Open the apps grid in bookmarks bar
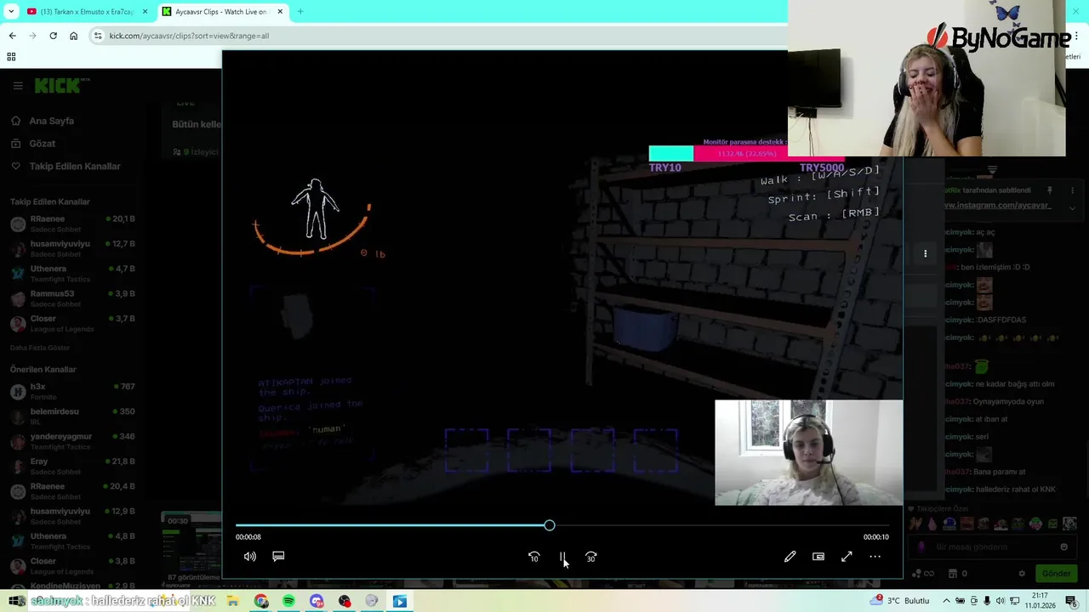This screenshot has width=1089, height=612. [11, 57]
